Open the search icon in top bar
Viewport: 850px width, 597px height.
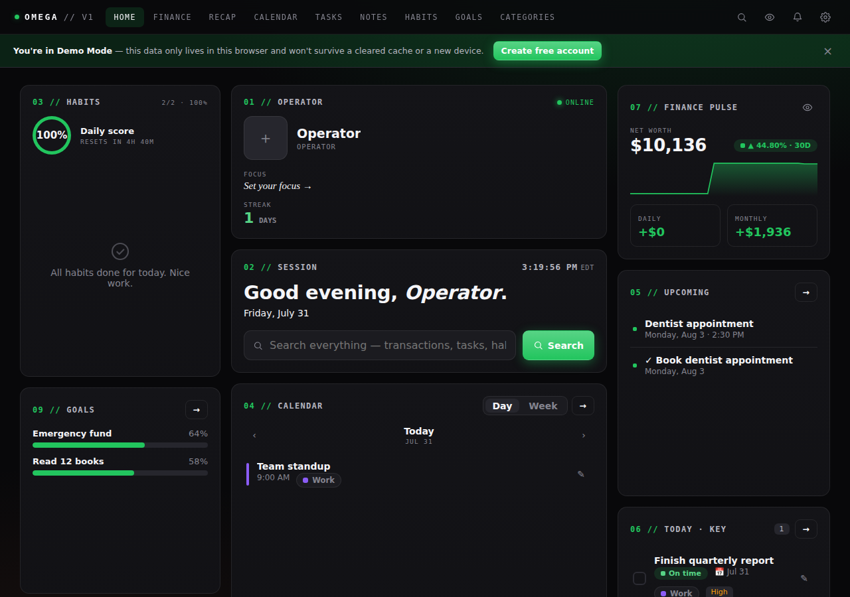coord(742,17)
